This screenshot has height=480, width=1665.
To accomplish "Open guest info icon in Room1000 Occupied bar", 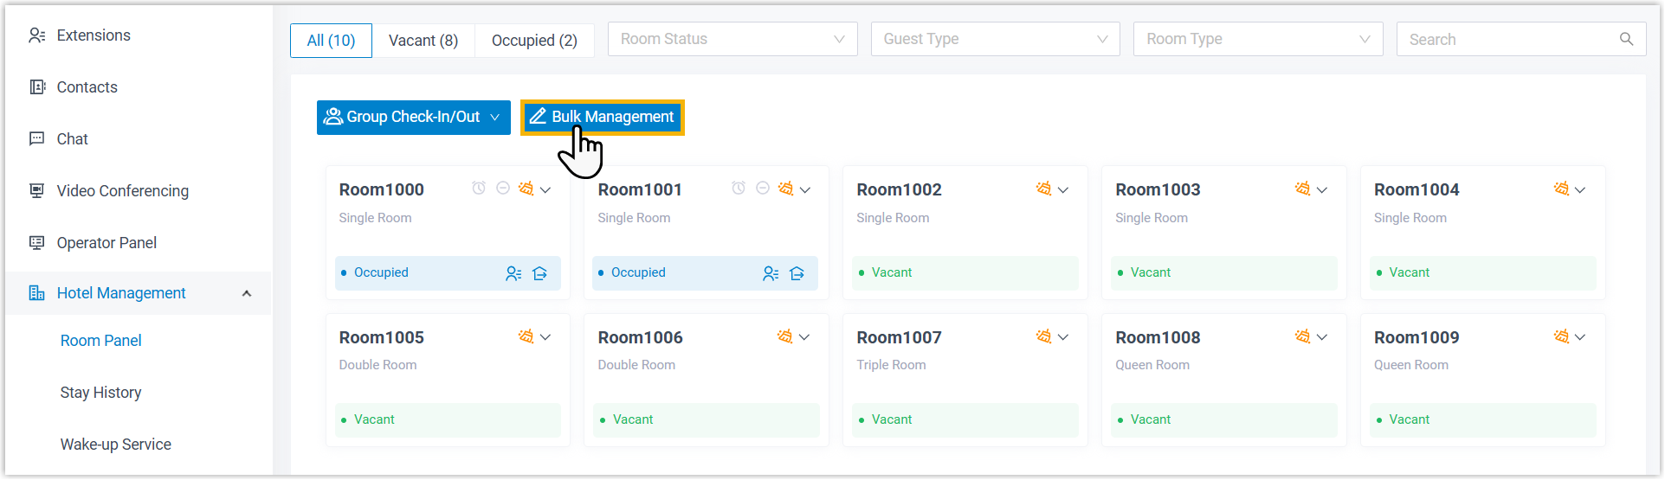I will pos(513,273).
